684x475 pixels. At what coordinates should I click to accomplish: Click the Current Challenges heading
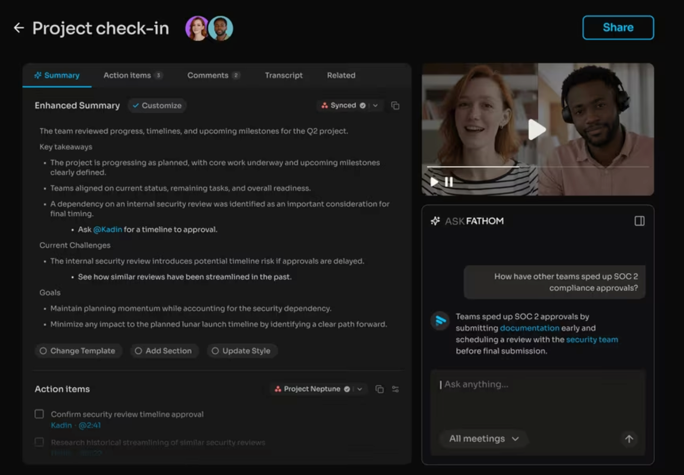tap(75, 245)
